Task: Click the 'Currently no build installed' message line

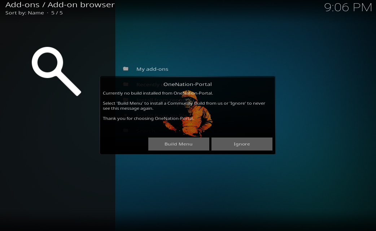Action: tap(158, 93)
